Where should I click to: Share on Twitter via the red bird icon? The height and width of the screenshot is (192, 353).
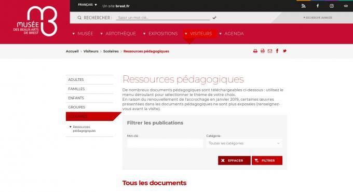click(284, 51)
